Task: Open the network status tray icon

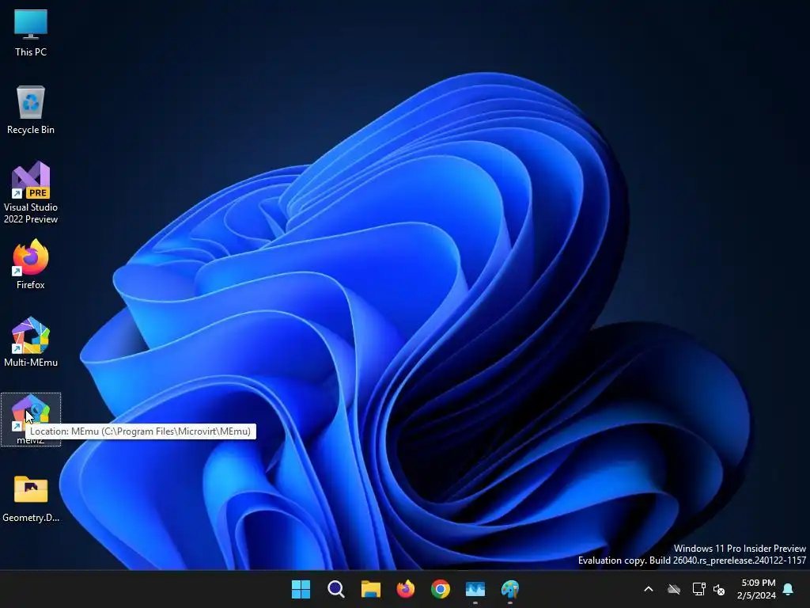Action: (x=699, y=589)
